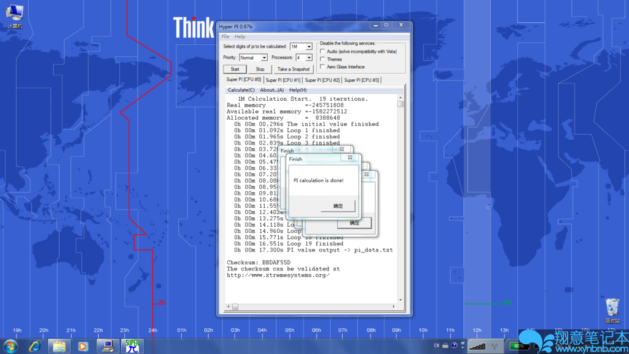The width and height of the screenshot is (629, 354).
Task: Click the vertical scrollbar down arrow
Action: pos(400,300)
